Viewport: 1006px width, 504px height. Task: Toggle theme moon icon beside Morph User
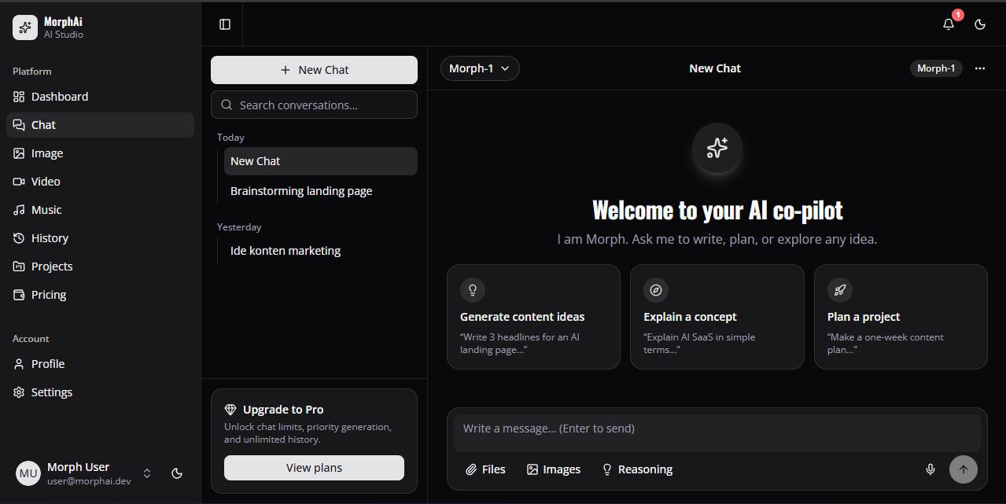tap(177, 473)
